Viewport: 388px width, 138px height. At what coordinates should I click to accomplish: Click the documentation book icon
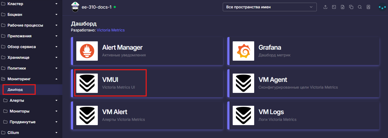click(368, 7)
